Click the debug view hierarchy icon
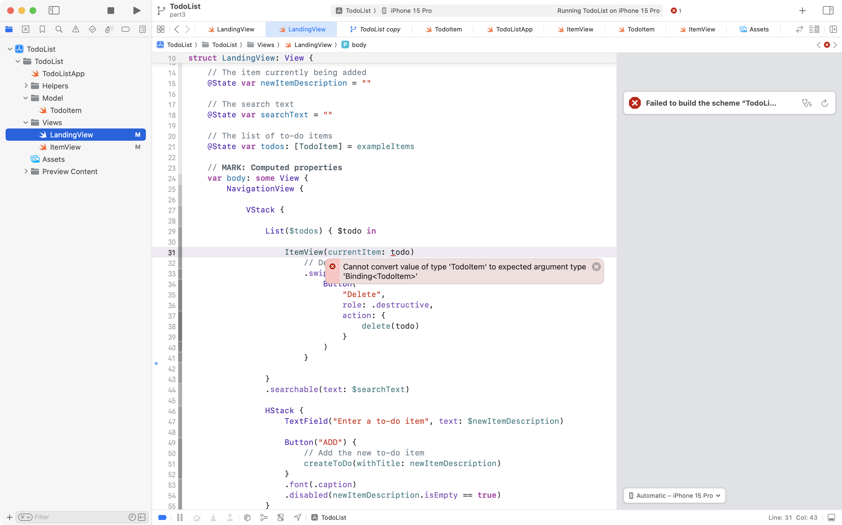 pos(247,517)
